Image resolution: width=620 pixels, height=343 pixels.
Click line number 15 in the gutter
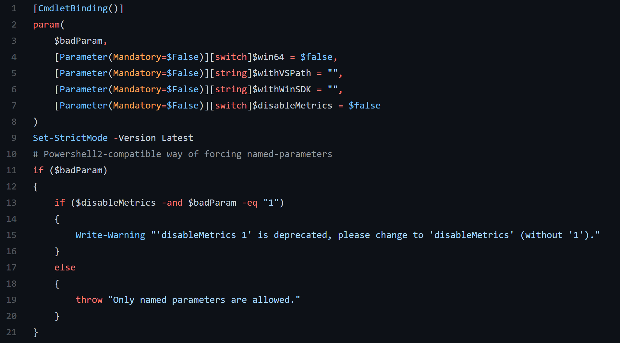(x=11, y=235)
